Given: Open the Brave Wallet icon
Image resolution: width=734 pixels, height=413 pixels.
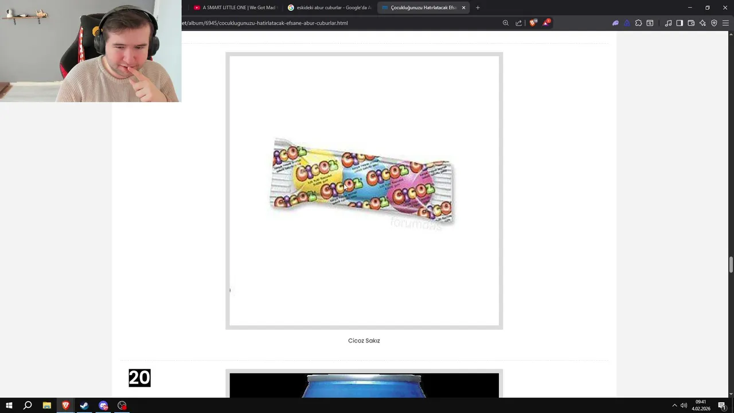Looking at the screenshot, I should tap(691, 23).
